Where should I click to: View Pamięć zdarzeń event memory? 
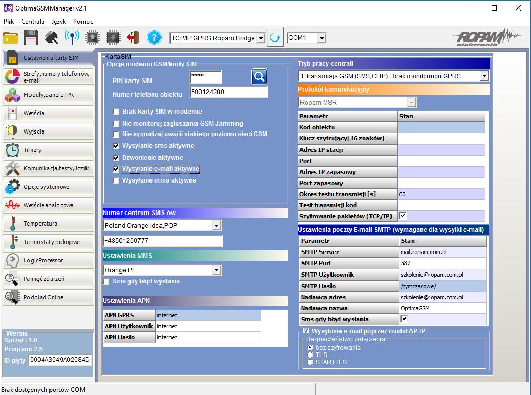coord(48,279)
